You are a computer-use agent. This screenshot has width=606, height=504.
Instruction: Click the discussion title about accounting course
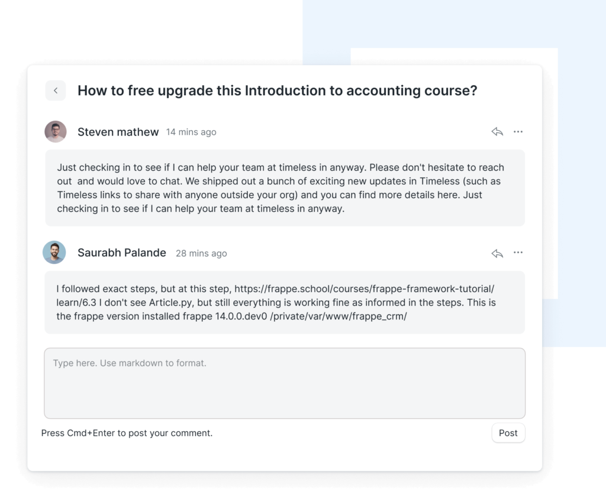[277, 91]
